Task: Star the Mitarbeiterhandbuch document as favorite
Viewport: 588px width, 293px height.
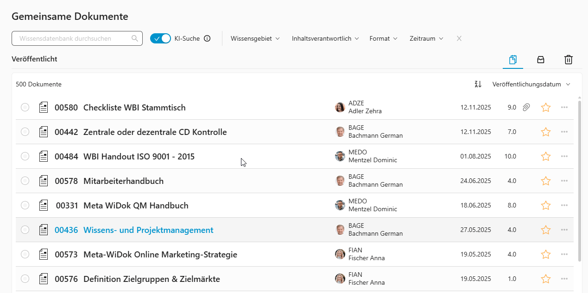Action: click(x=545, y=181)
